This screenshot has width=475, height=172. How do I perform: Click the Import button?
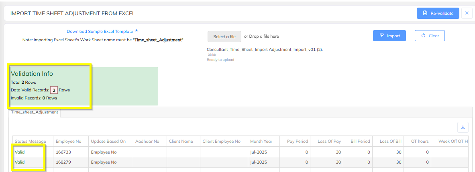pyautogui.click(x=389, y=36)
